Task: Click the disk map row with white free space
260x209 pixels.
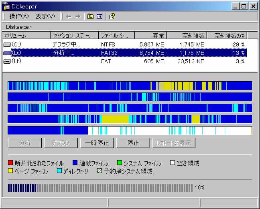Action: coord(130,131)
